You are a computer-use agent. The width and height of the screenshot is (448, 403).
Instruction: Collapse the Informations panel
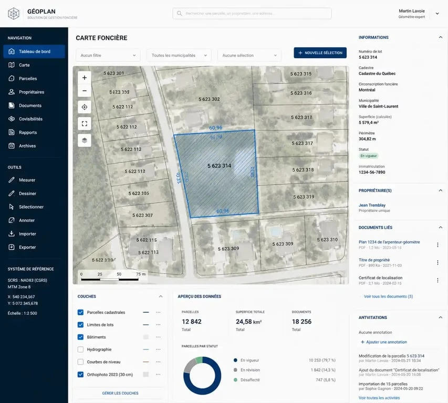(440, 37)
